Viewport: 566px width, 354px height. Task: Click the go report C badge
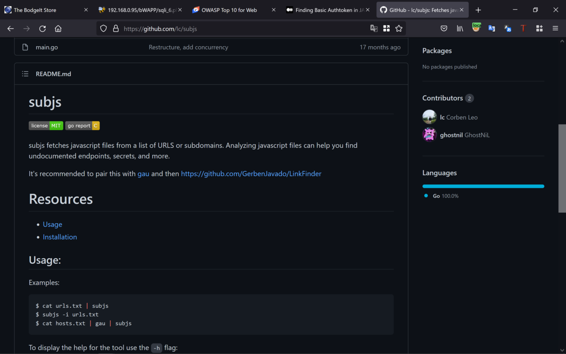pos(83,126)
